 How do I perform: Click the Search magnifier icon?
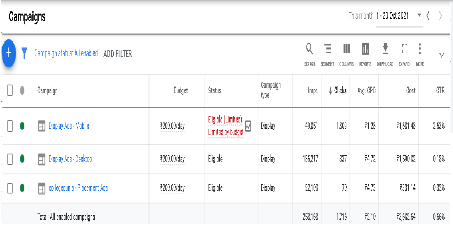[x=309, y=49]
